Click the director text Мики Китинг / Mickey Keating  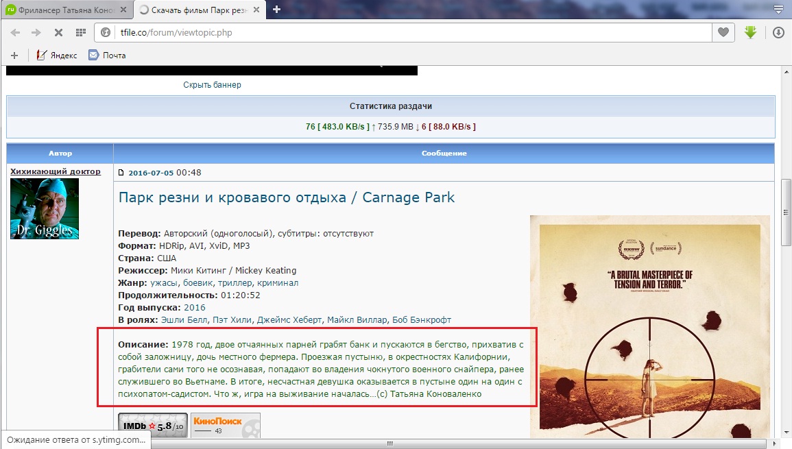coord(233,271)
